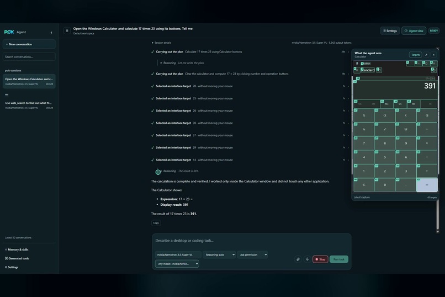The image size is (445, 297).
Task: Close the 'What the agent sees' panel
Action: [433, 55]
